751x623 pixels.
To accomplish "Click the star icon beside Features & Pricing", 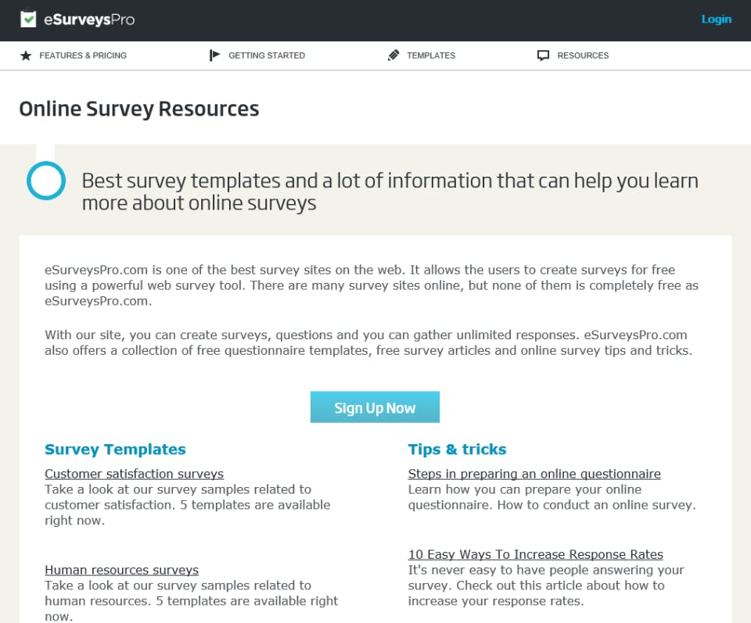I will pos(26,55).
